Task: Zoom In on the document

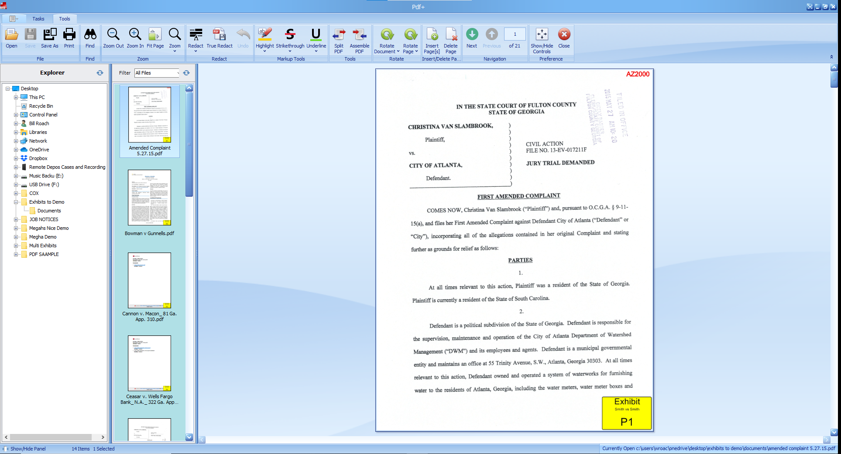Action: (x=135, y=38)
